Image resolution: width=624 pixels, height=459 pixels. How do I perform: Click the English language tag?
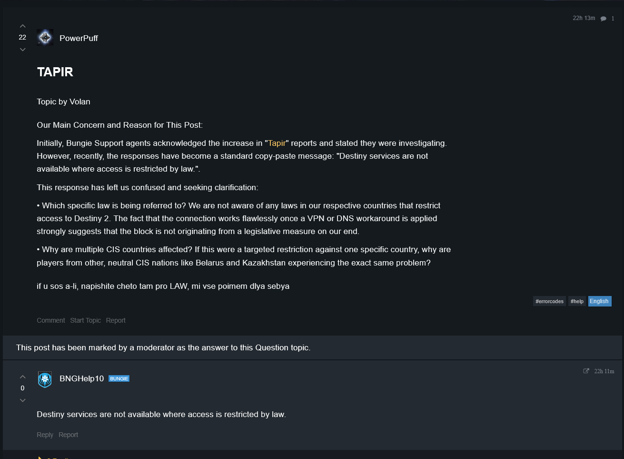pos(599,301)
